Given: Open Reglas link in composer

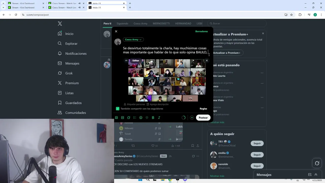Looking at the screenshot, I should click(203, 109).
